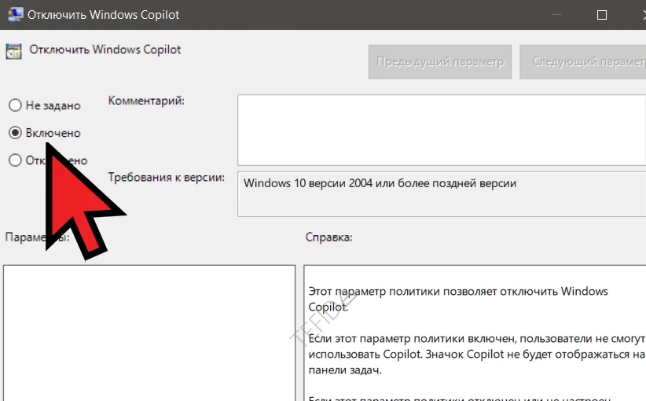Click the 'Предыдущий параметр' button
The image size is (646, 401).
coord(440,62)
